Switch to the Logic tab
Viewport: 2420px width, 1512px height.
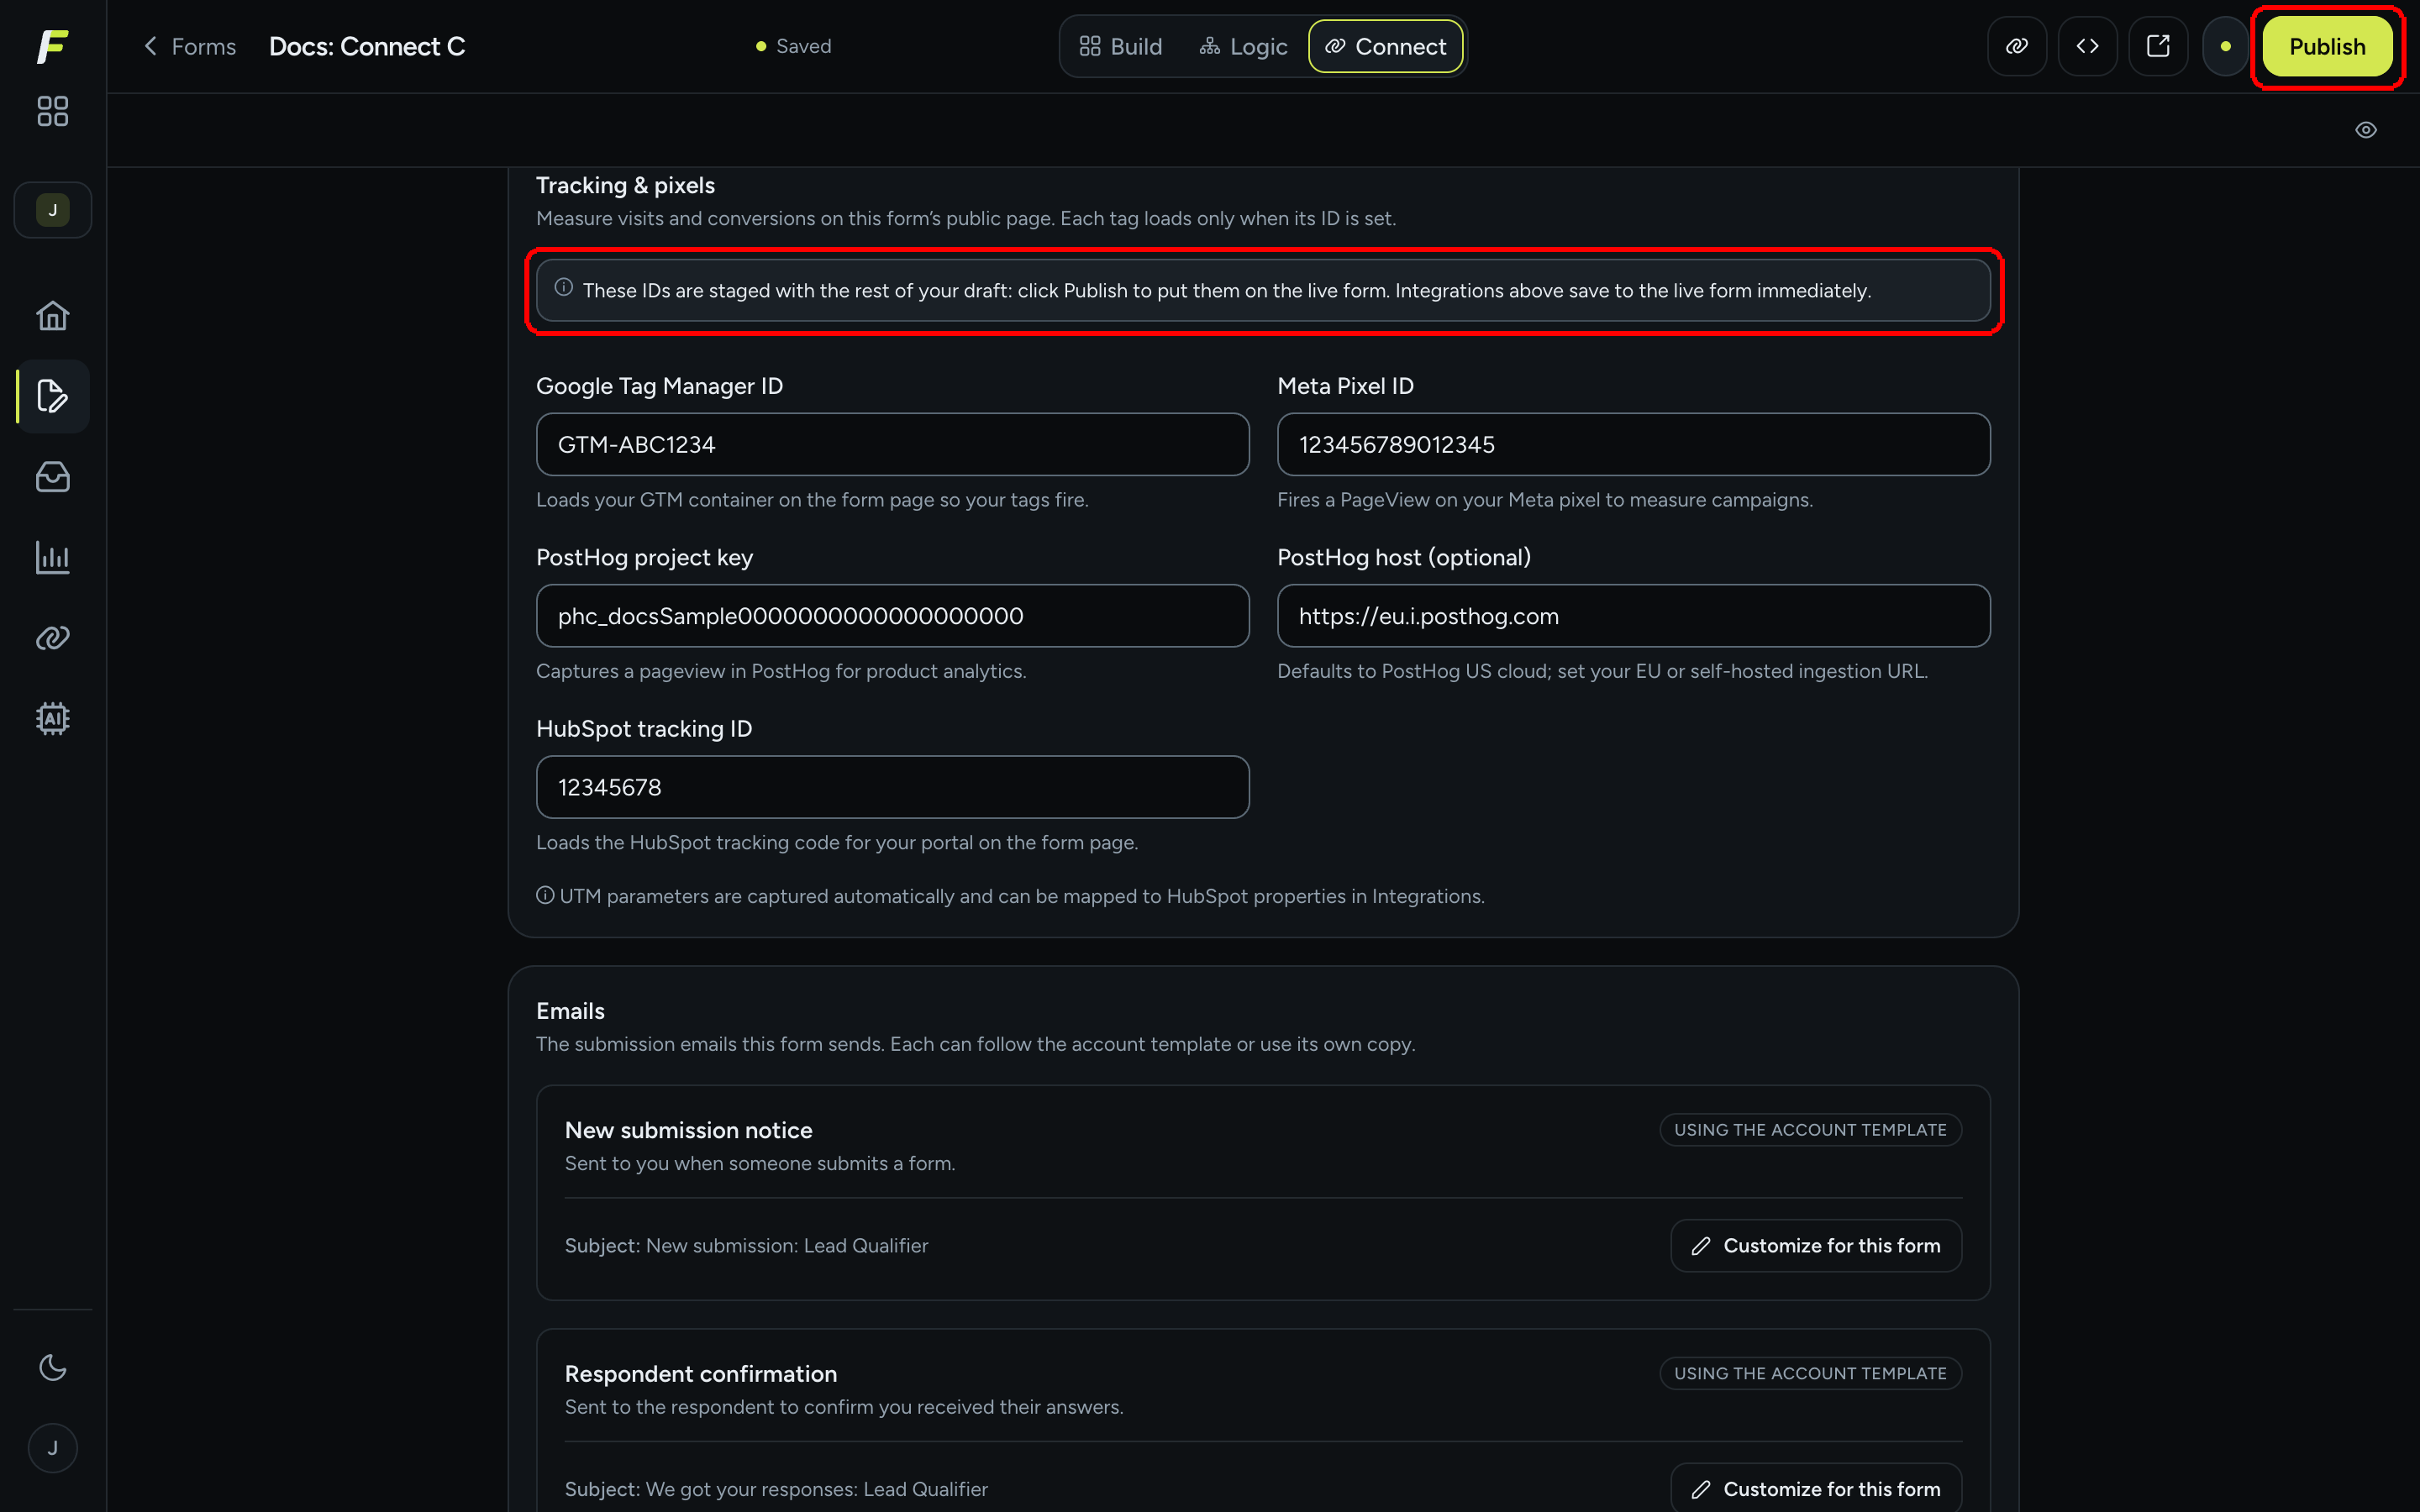coord(1243,46)
